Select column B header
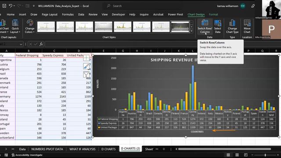Screen dimensions: 281x158 [x=29, y=51]
